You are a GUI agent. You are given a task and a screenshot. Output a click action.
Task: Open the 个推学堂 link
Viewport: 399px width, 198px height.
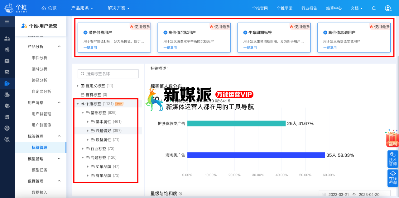(285, 8)
